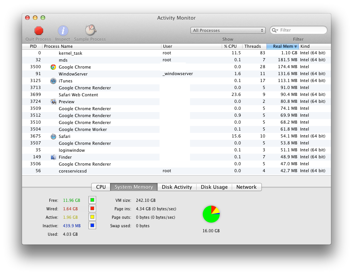This screenshot has height=275, width=353.
Task: Open the Disk Activity tab
Action: pos(177,187)
